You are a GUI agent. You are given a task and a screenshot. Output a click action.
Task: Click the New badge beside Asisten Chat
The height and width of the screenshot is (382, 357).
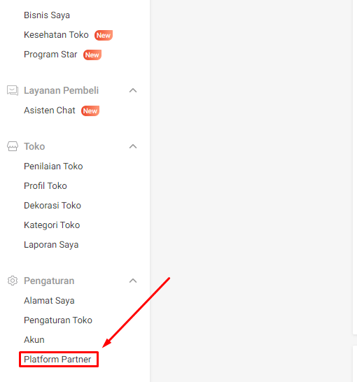click(90, 111)
